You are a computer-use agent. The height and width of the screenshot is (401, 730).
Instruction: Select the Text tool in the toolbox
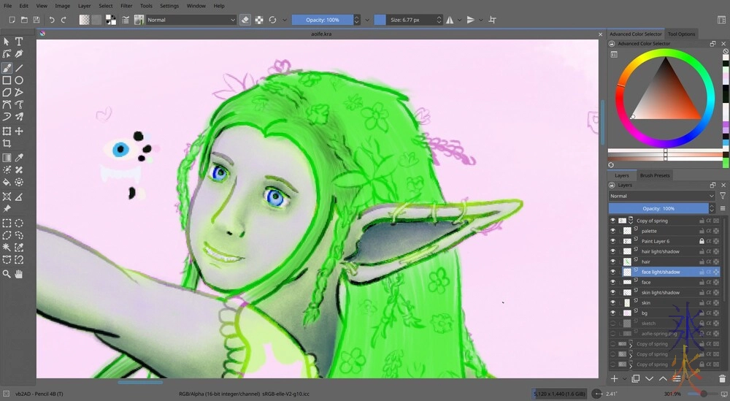19,42
